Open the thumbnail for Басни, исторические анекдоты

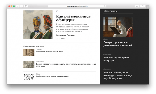(x=29, y=65)
